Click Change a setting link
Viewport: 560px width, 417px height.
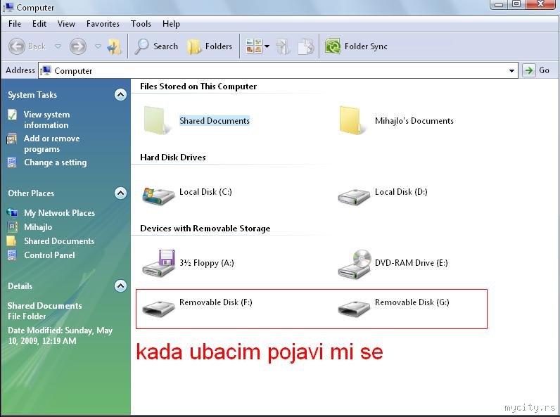(x=56, y=162)
